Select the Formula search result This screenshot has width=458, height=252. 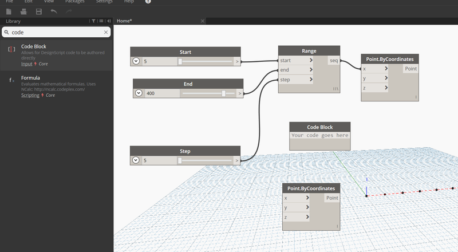(x=56, y=86)
